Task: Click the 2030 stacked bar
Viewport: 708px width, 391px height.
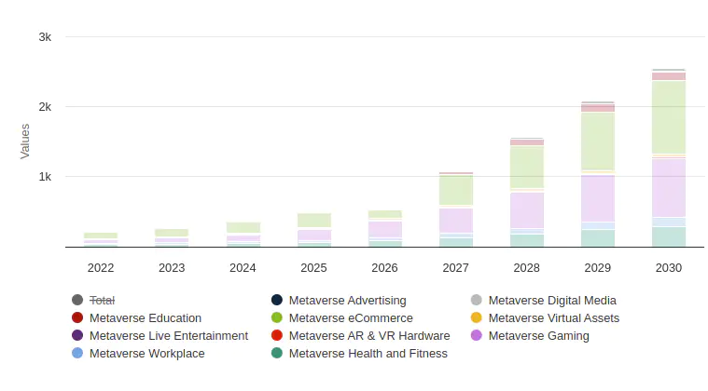Action: [668, 158]
